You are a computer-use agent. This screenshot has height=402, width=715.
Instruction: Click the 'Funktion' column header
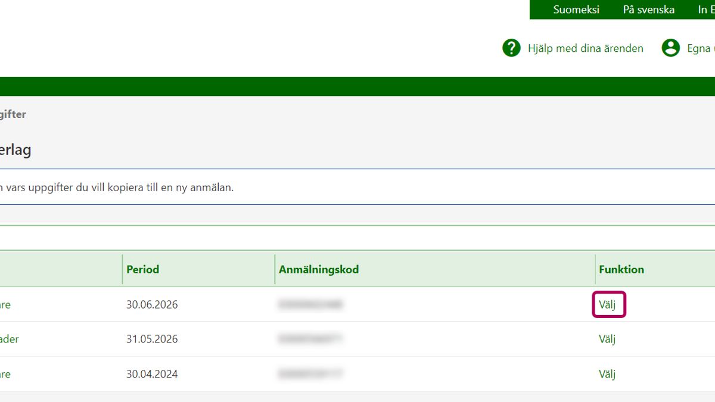coord(621,269)
